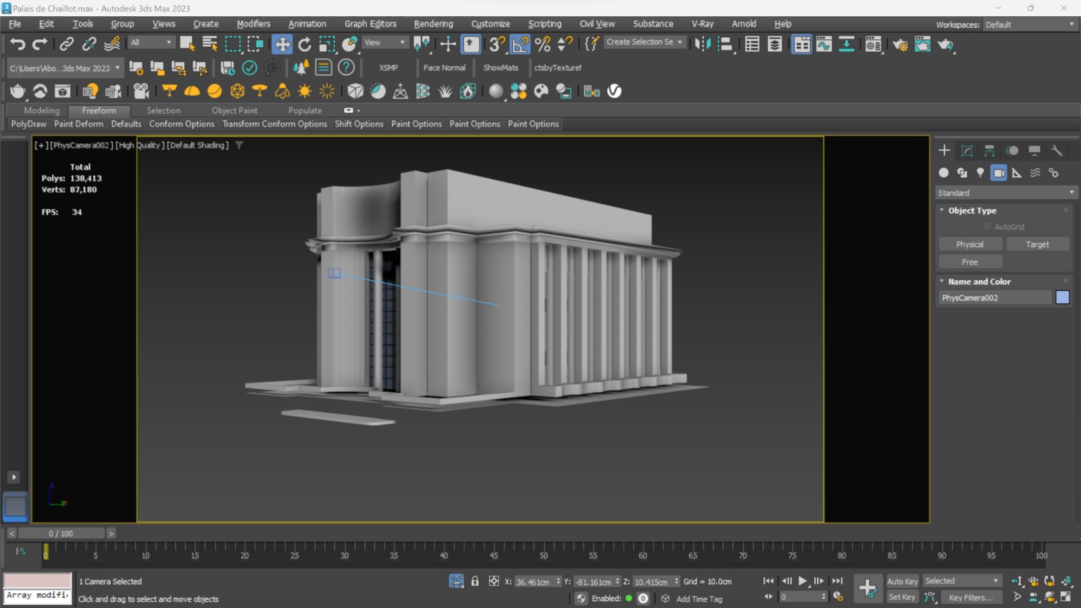Viewport: 1081px width, 608px height.
Task: Open the Standard camera type dropdown
Action: click(x=1005, y=193)
